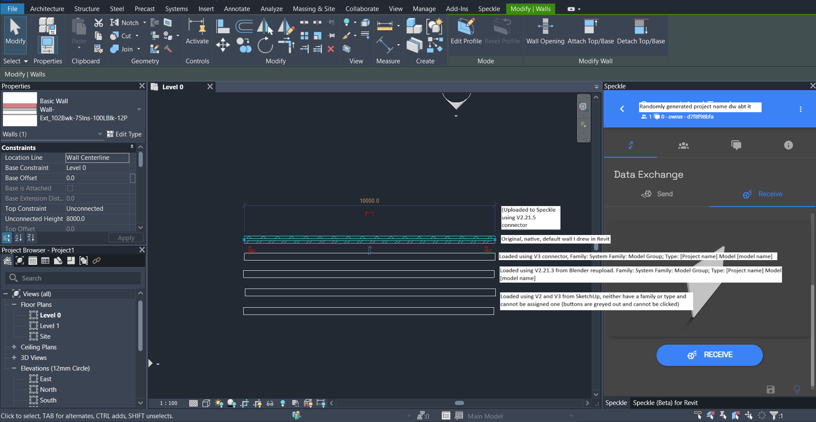Toggle Sun Path on view control bar
This screenshot has width=816, height=422.
[219, 403]
